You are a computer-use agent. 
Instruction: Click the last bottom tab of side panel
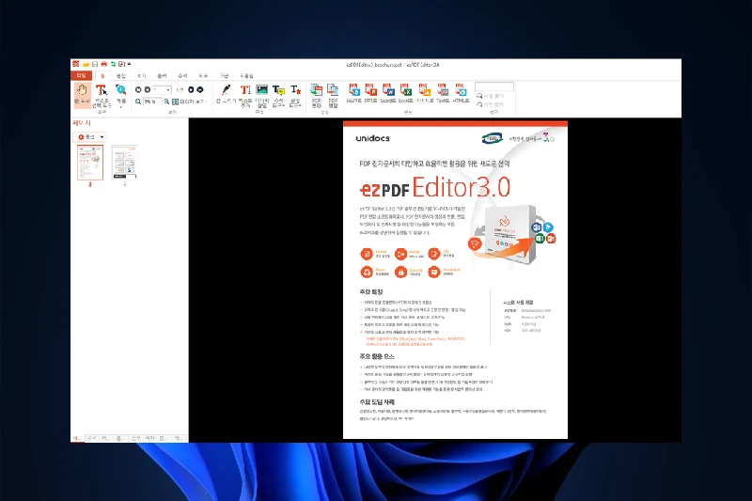click(x=178, y=438)
